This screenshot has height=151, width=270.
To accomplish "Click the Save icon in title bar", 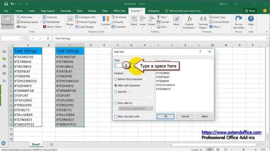I will tap(6, 4).
